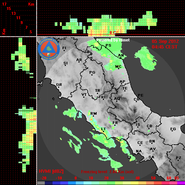Click the '11' altitude label
This screenshot has width=185, height=185.
pos(18,18)
